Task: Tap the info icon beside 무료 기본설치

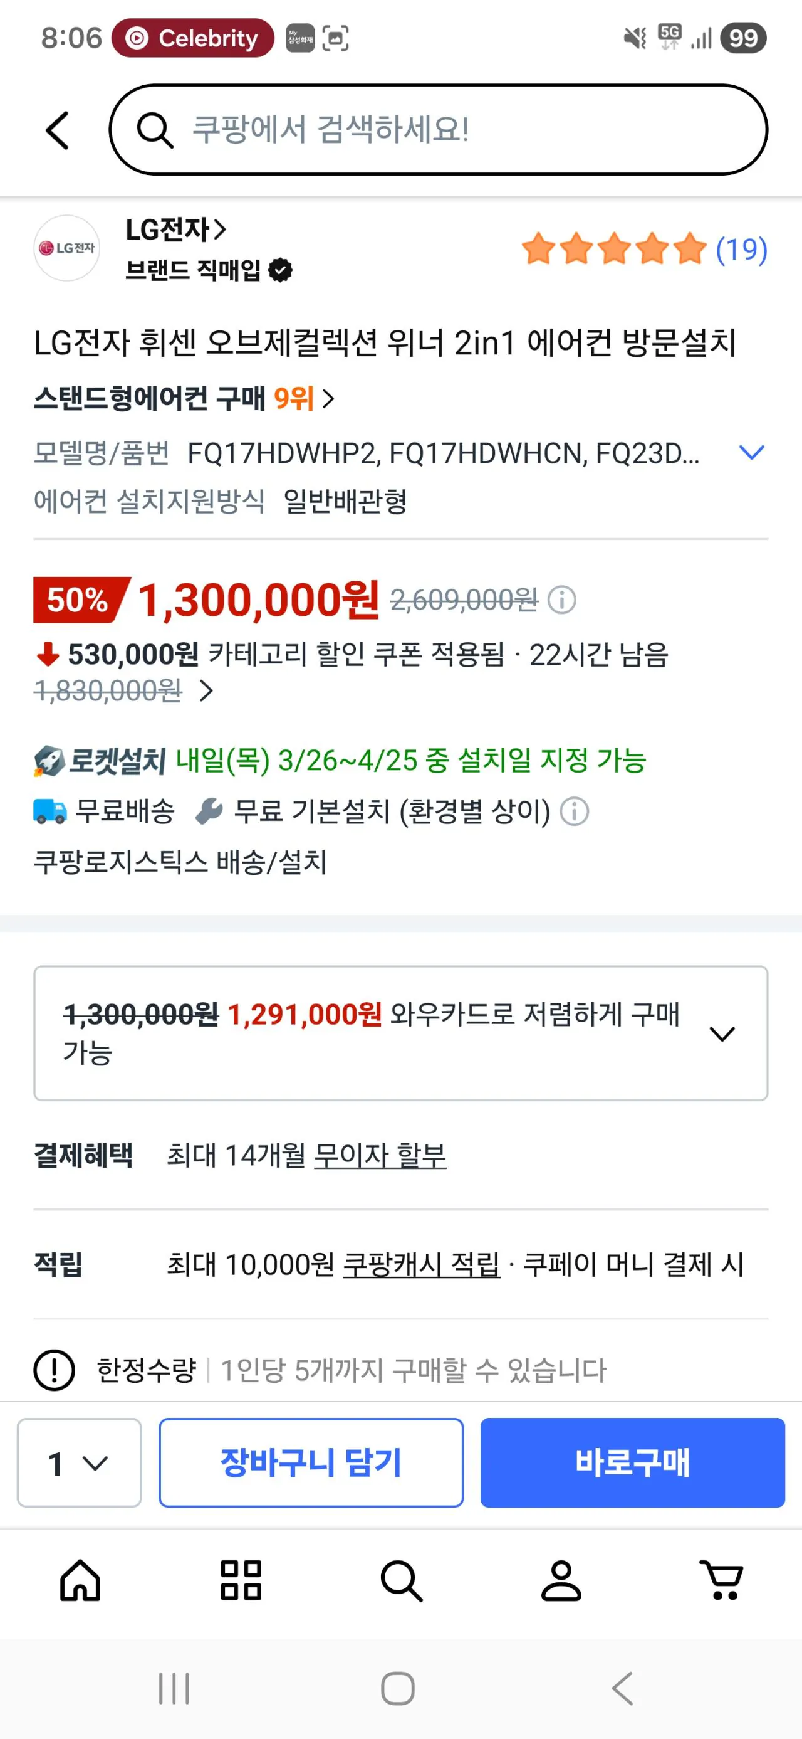Action: (575, 812)
